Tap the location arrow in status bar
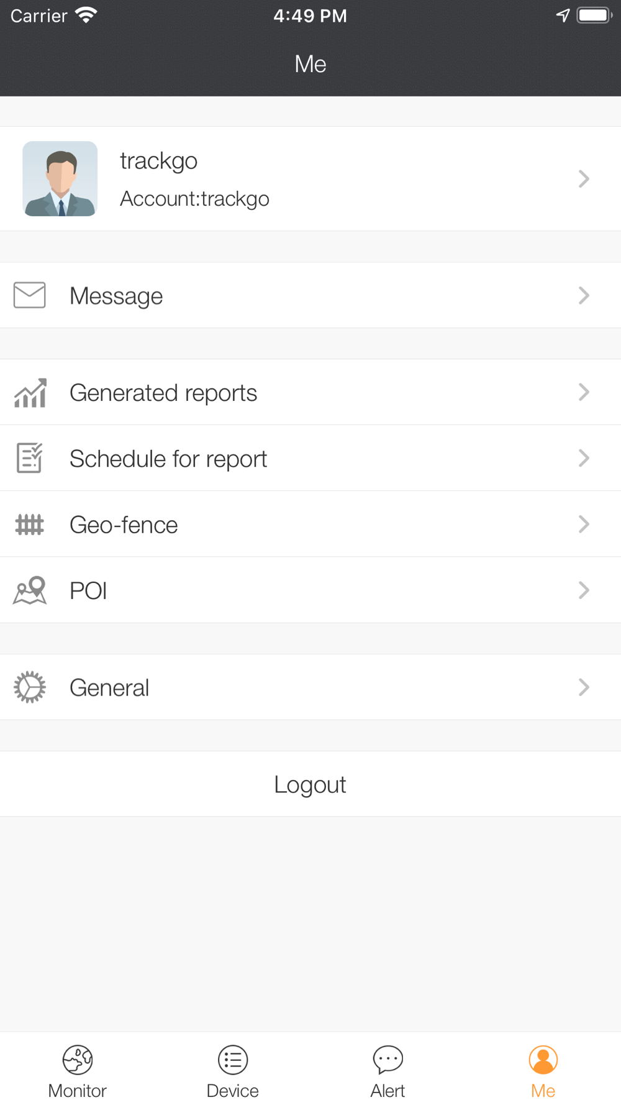 tap(563, 16)
